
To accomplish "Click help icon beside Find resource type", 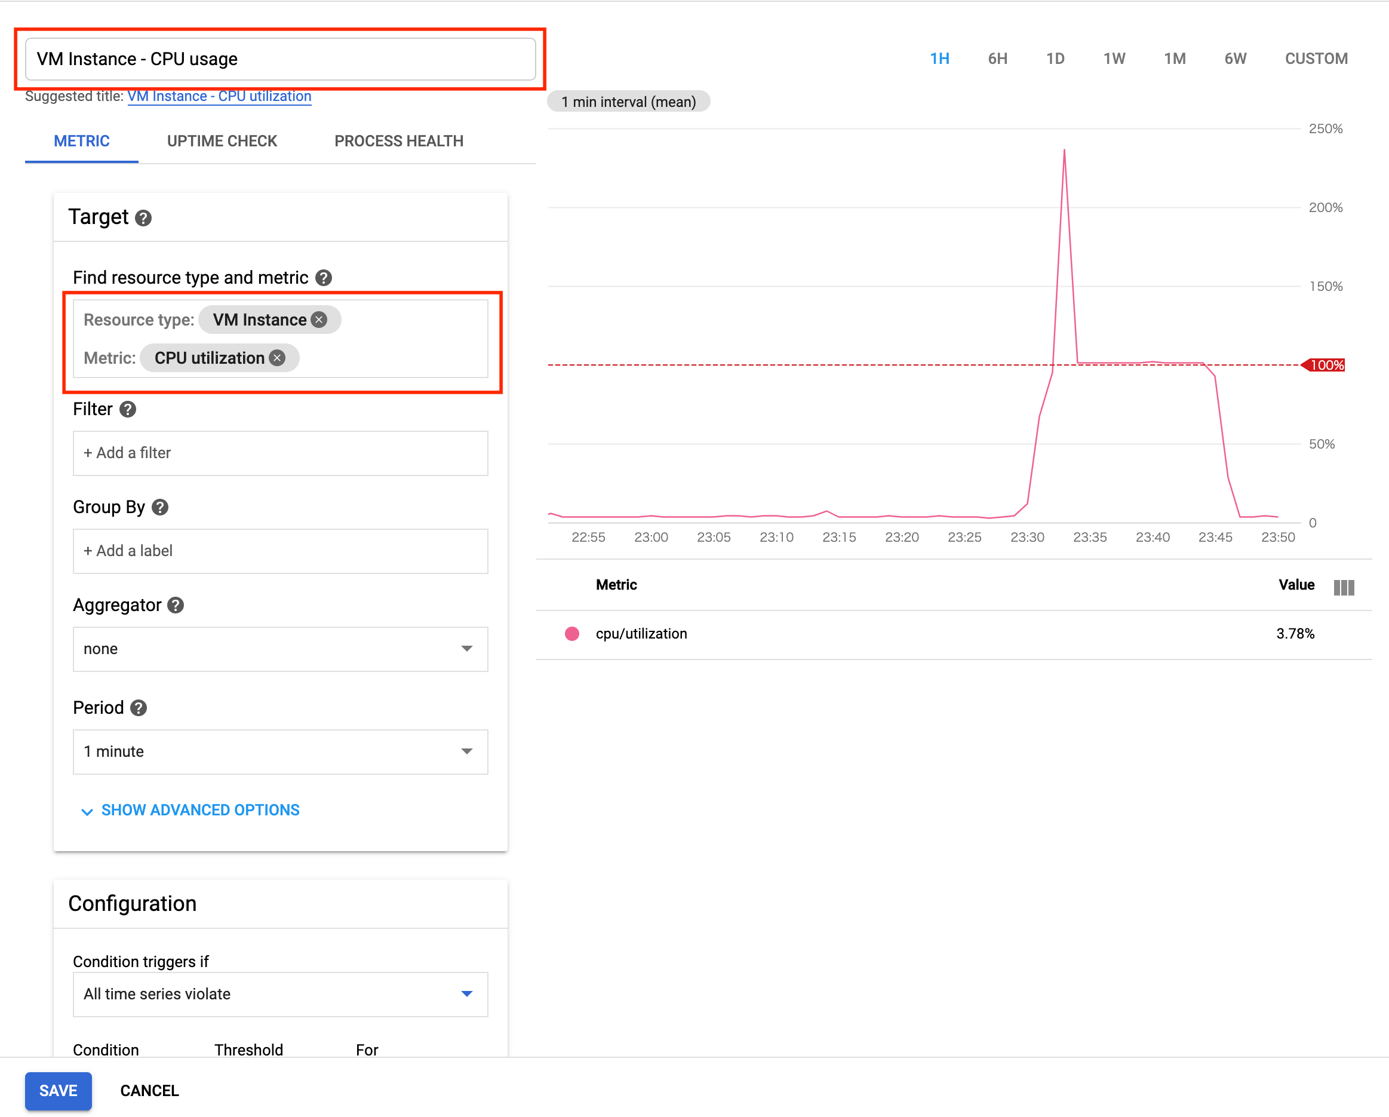I will [x=324, y=278].
